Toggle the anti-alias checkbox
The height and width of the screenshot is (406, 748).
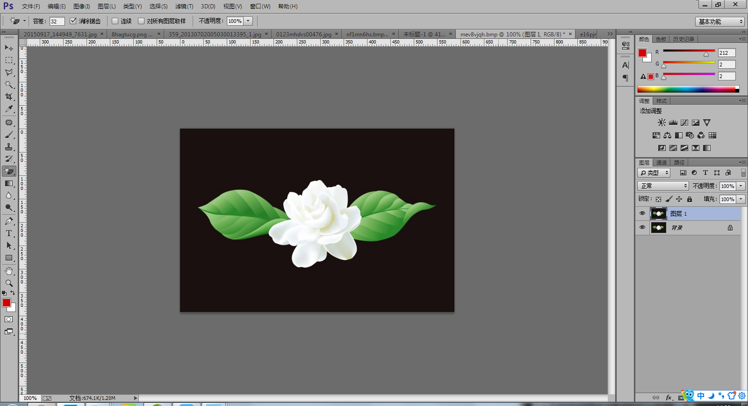tap(73, 21)
